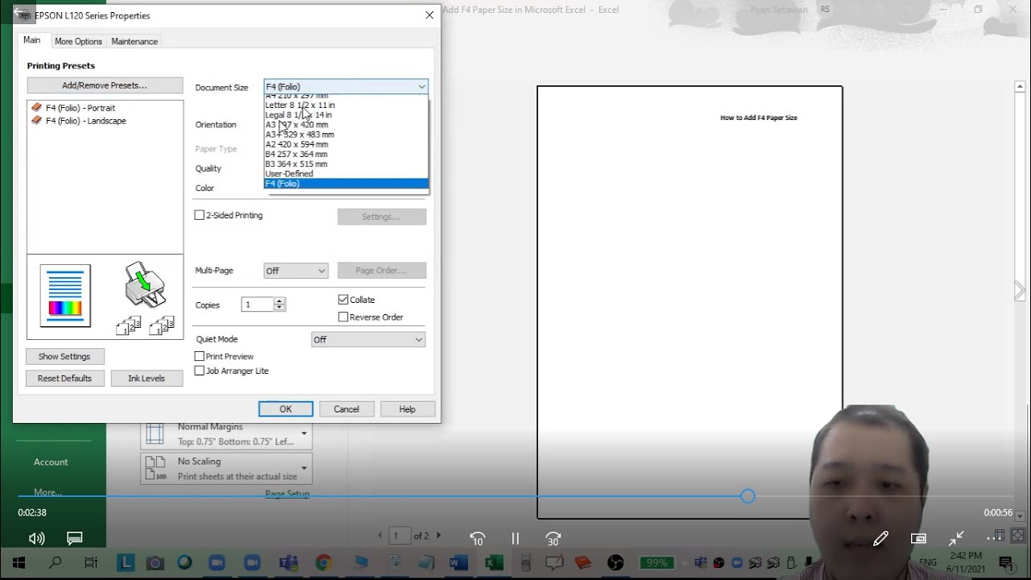1031x580 pixels.
Task: Open the first Zoom icon on the taskbar
Action: (x=218, y=562)
